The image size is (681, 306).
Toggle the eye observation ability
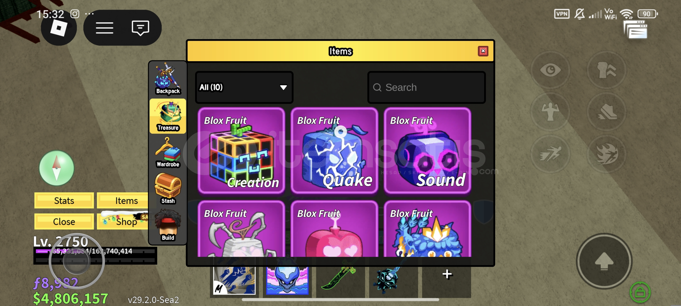coord(550,70)
